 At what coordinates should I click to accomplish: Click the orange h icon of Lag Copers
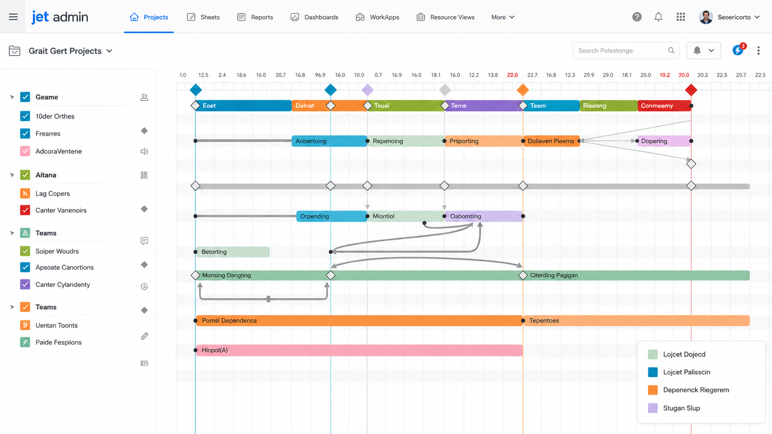(x=25, y=194)
